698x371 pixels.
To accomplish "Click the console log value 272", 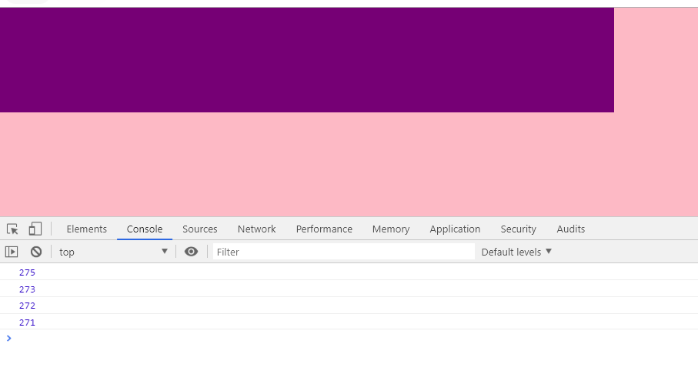I will (27, 306).
